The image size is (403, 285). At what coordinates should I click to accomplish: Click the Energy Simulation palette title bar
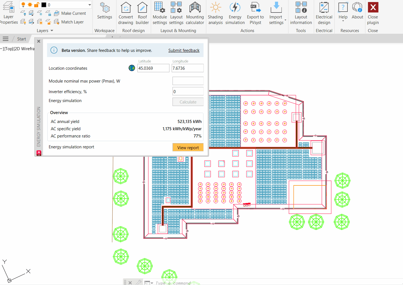39,126
